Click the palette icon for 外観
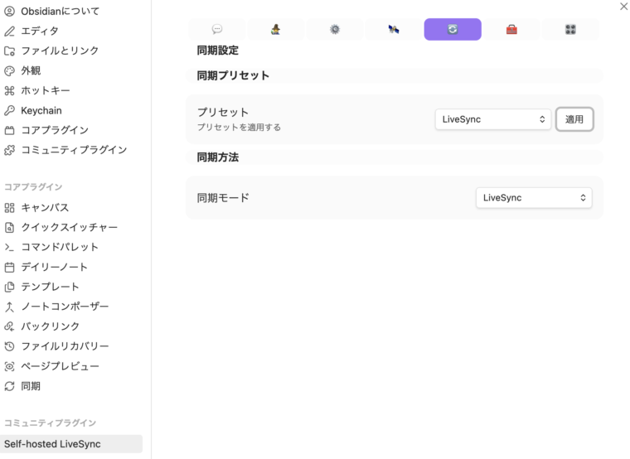 point(9,70)
